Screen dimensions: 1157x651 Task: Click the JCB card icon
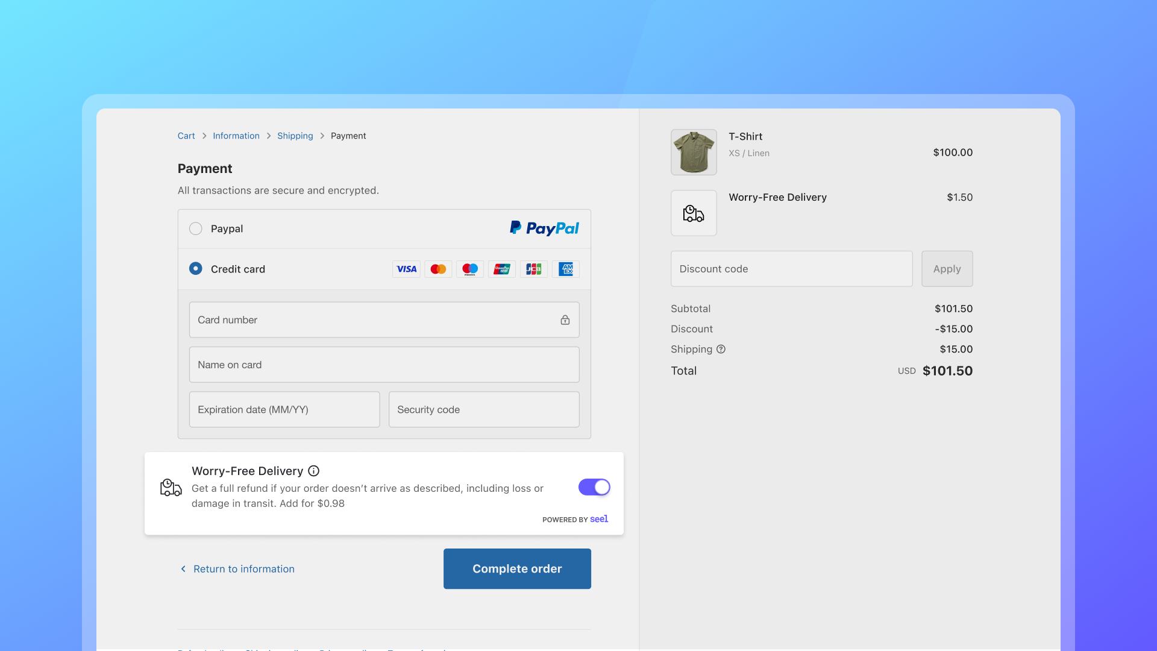pyautogui.click(x=533, y=269)
